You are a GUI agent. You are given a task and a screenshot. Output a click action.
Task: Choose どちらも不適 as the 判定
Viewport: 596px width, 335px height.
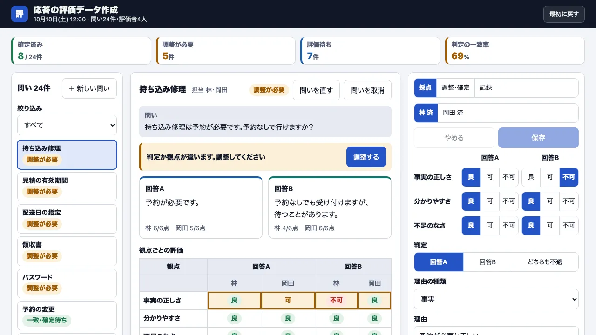(545, 262)
